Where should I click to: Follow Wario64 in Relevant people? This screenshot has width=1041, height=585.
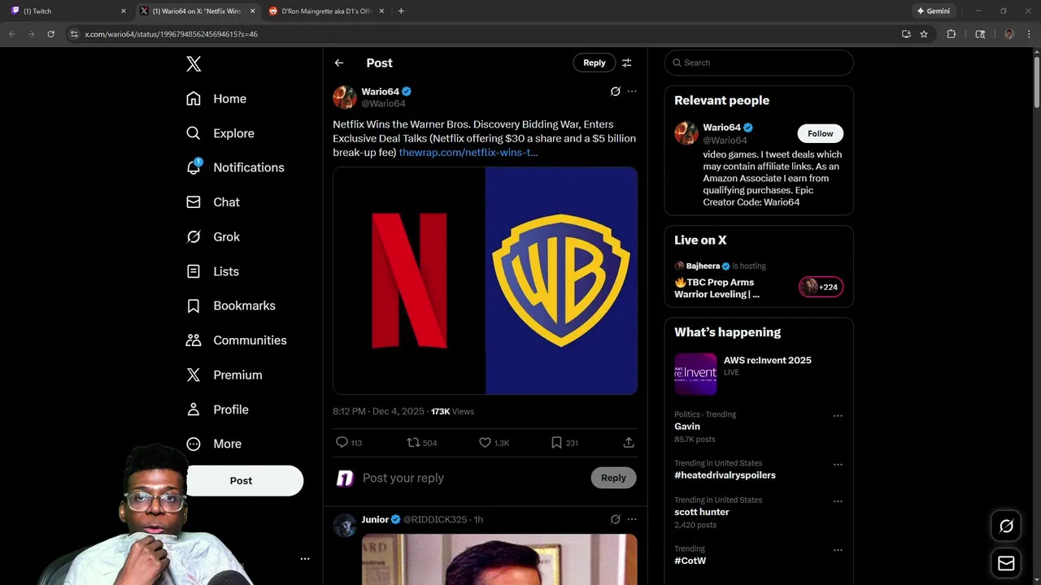tap(820, 133)
